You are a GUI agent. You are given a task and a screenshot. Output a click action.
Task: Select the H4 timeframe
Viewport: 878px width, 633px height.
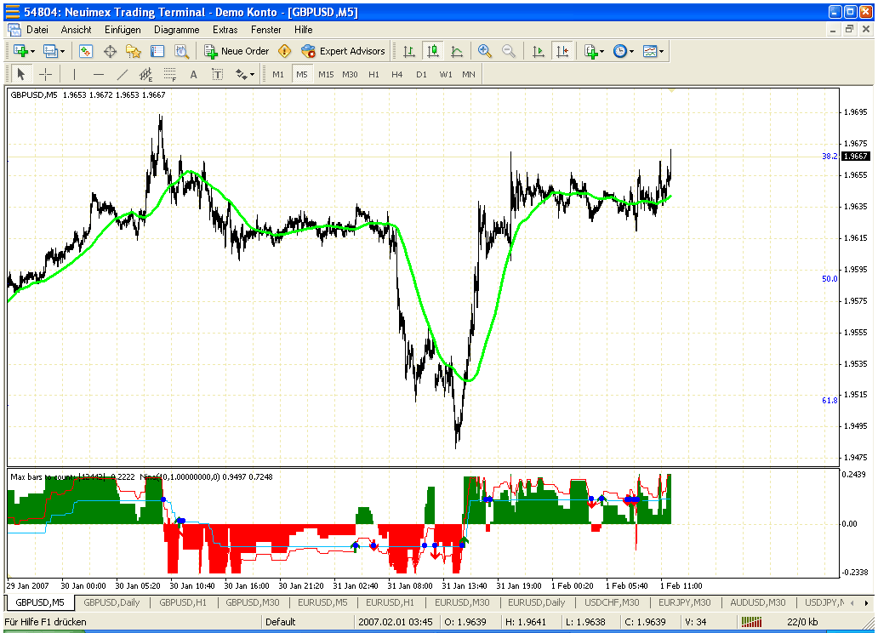(397, 74)
